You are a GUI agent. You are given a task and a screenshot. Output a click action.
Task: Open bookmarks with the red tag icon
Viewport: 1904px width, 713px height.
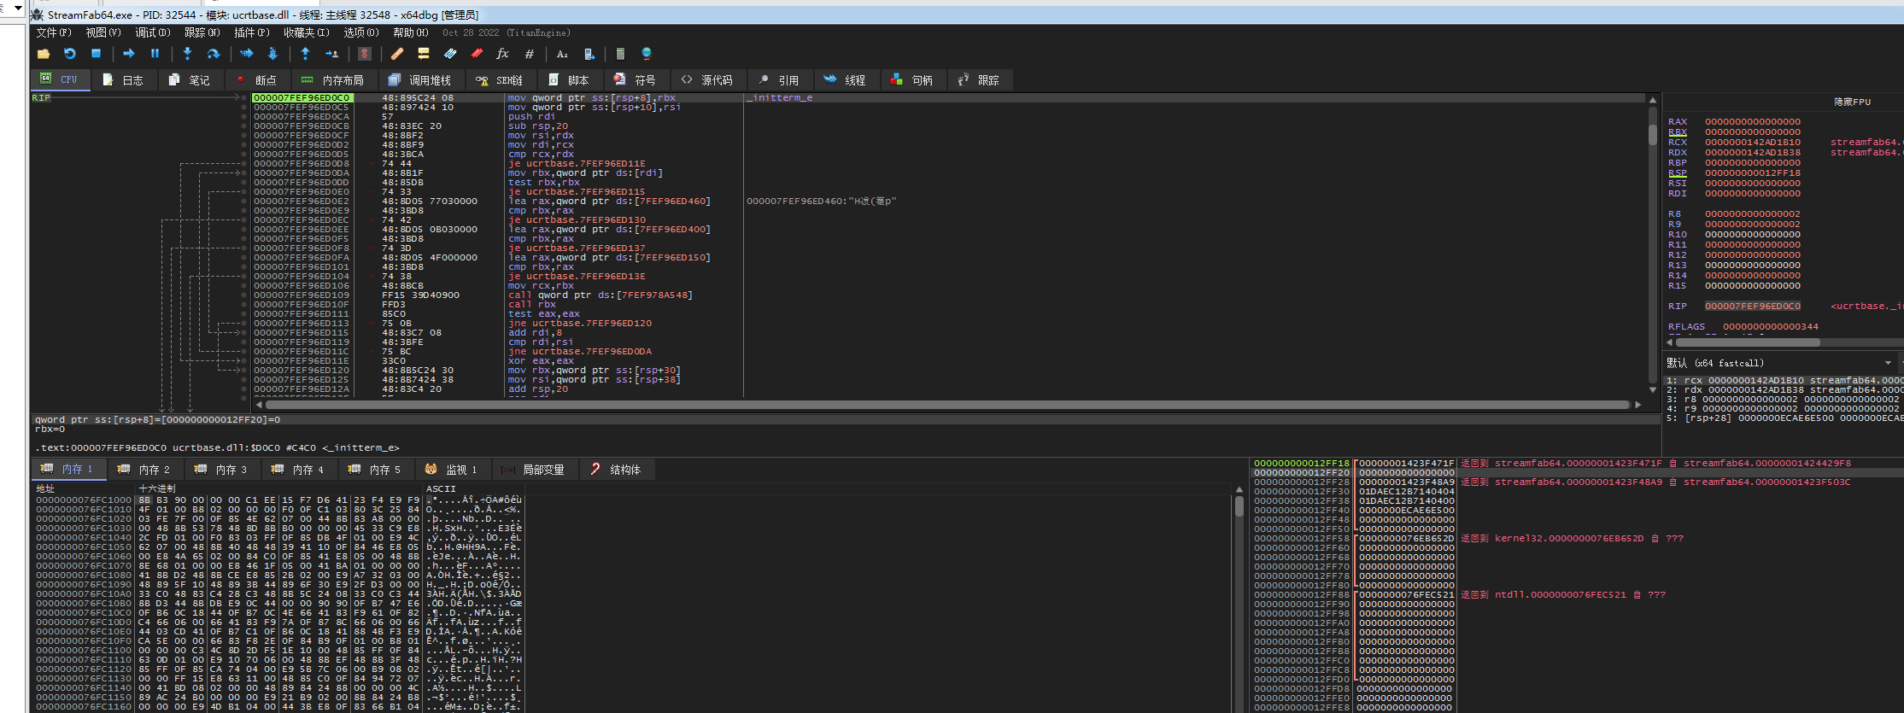[x=477, y=54]
